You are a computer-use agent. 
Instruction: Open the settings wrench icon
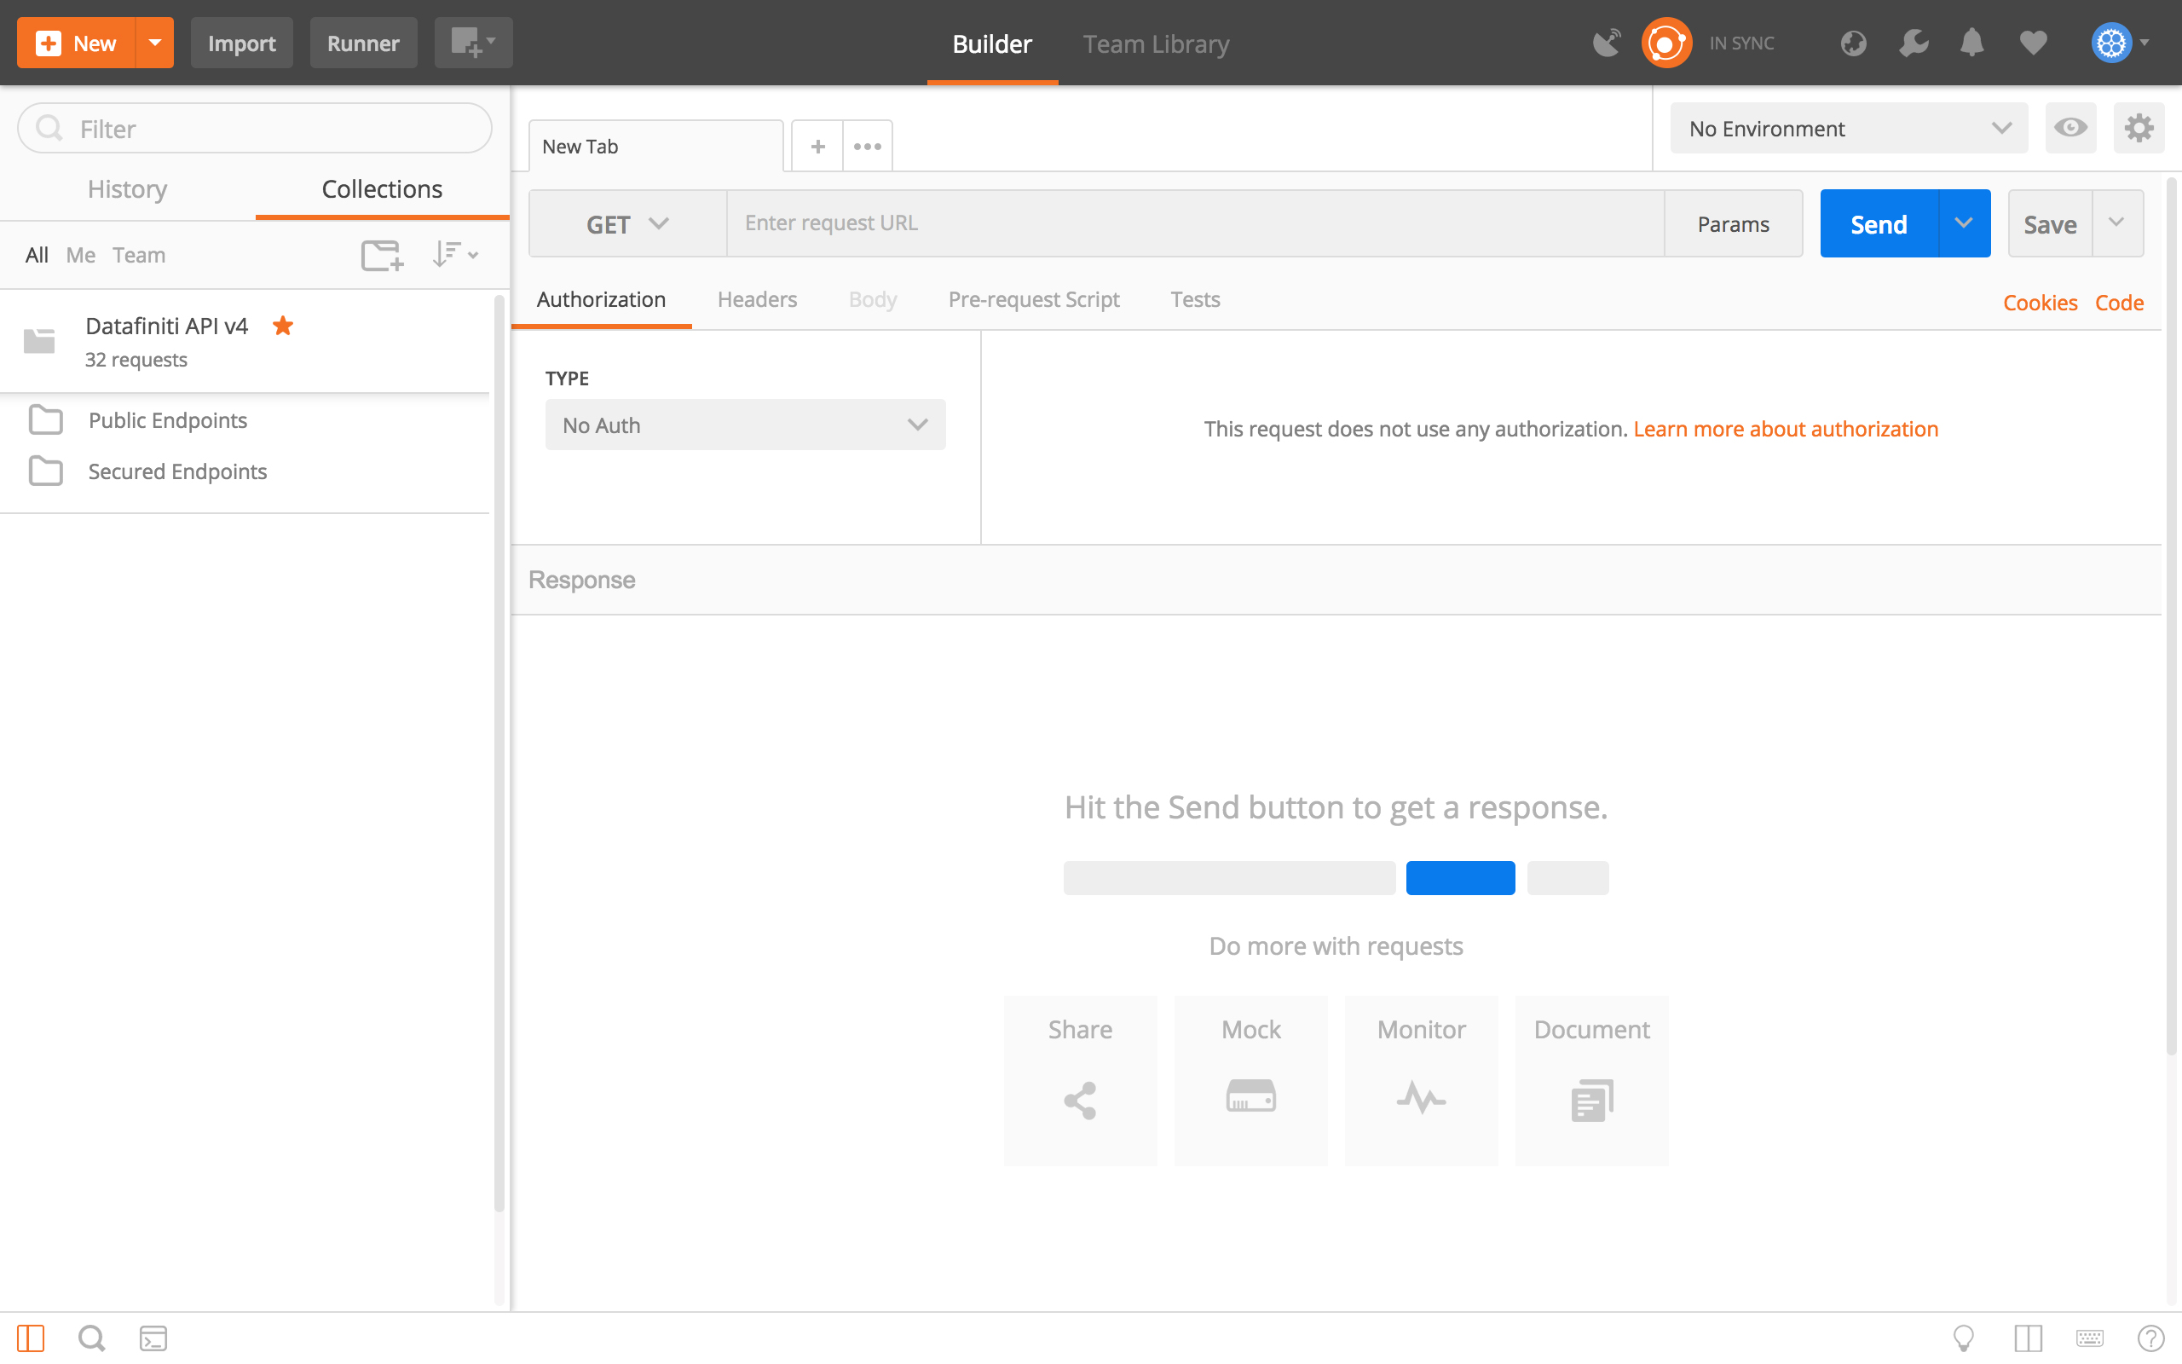coord(1914,43)
